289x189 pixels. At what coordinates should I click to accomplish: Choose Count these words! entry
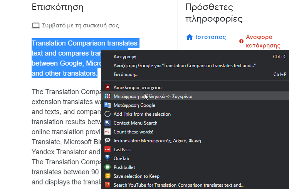click(195, 132)
